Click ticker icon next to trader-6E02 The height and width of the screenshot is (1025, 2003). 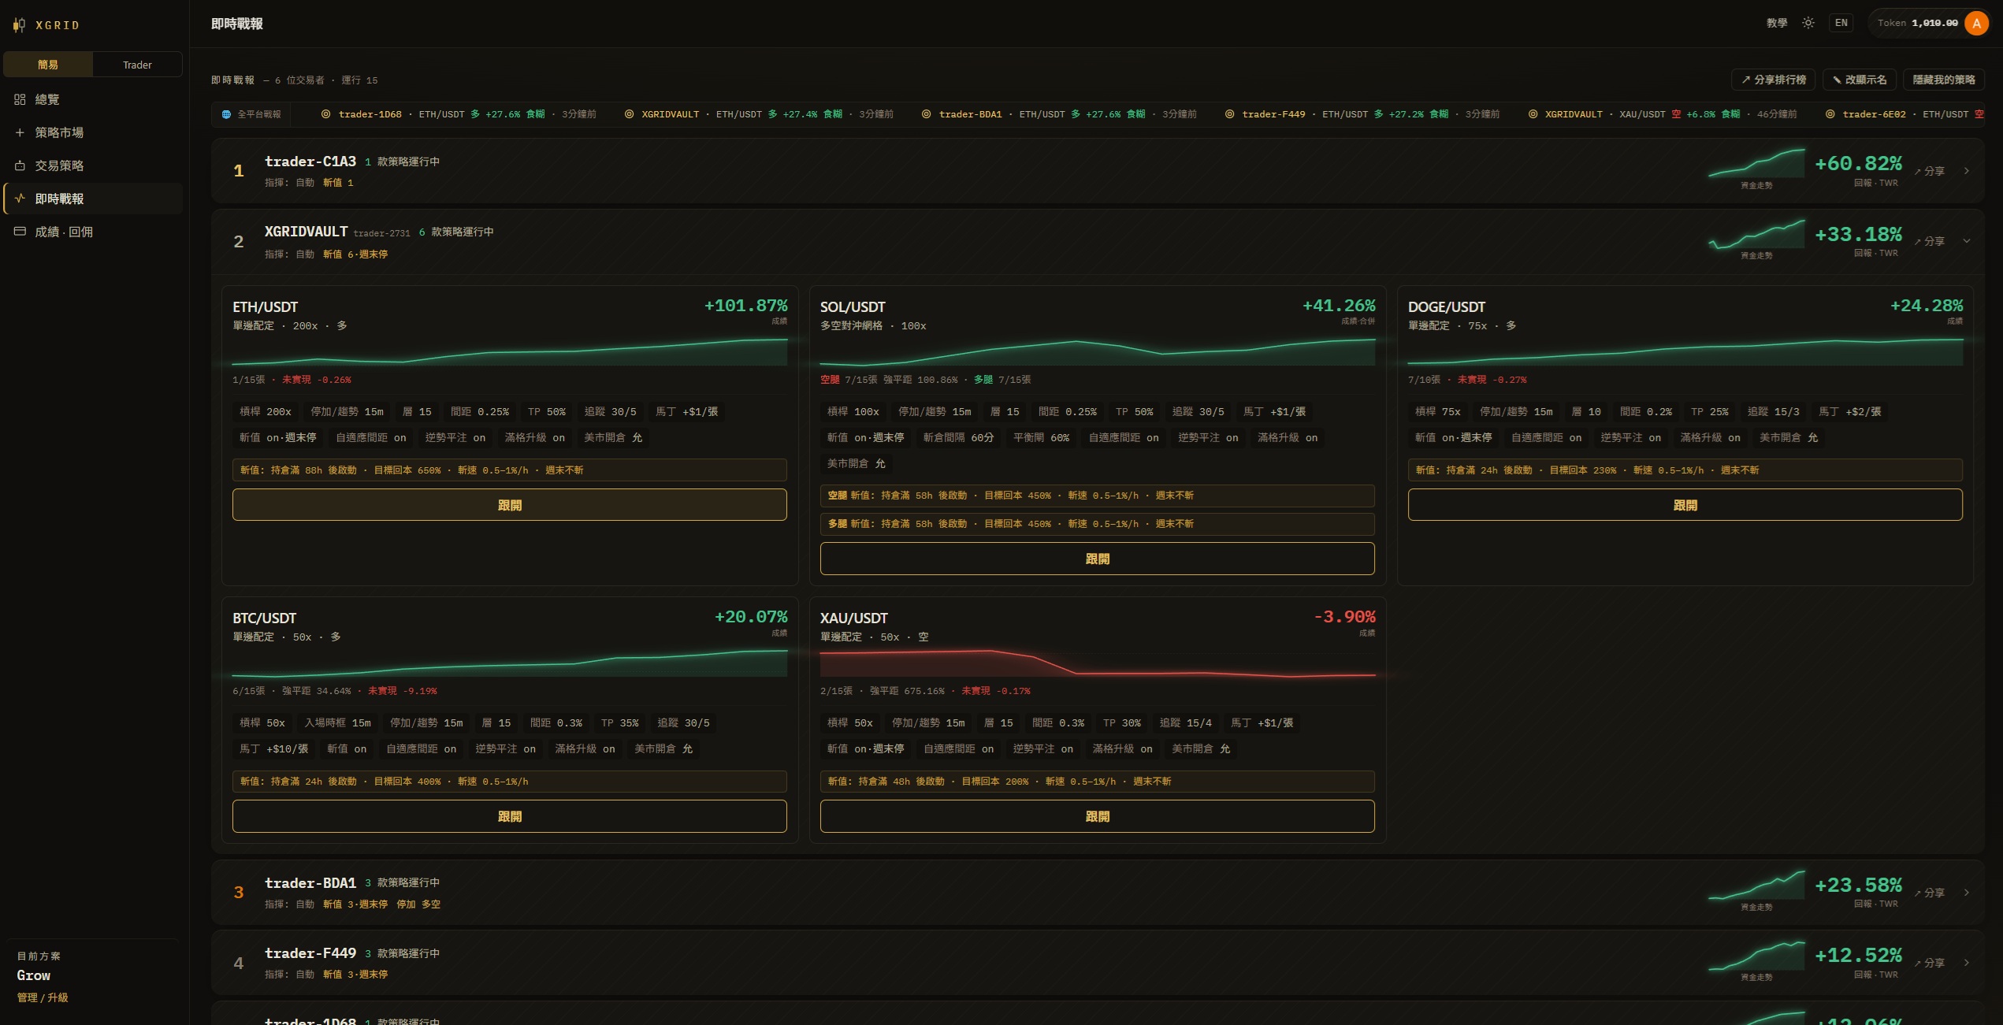pos(1830,114)
